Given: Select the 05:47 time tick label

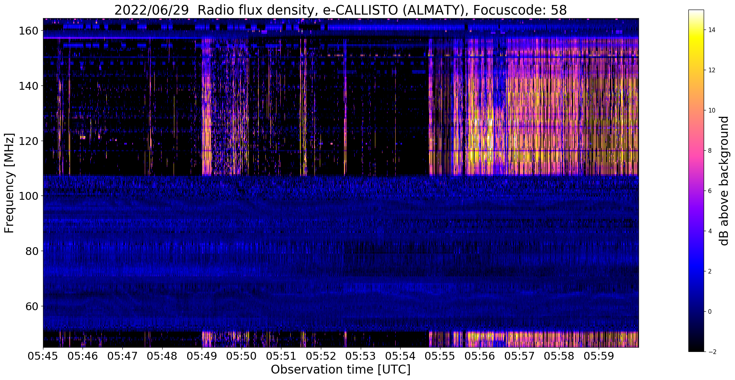Looking at the screenshot, I should click(x=123, y=356).
